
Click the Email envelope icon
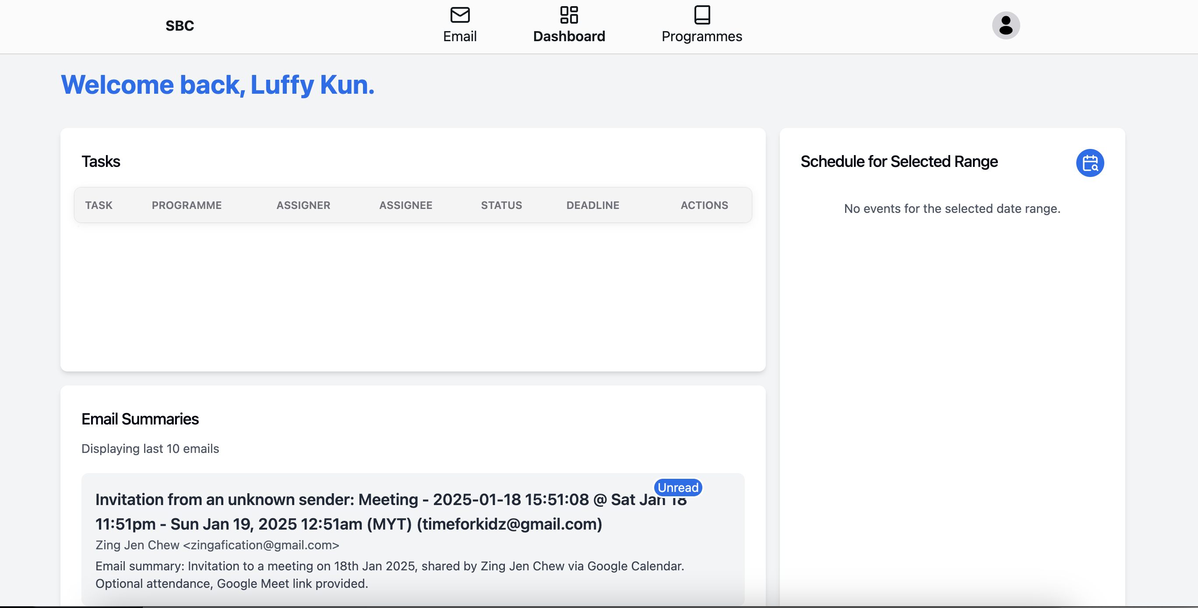459,15
